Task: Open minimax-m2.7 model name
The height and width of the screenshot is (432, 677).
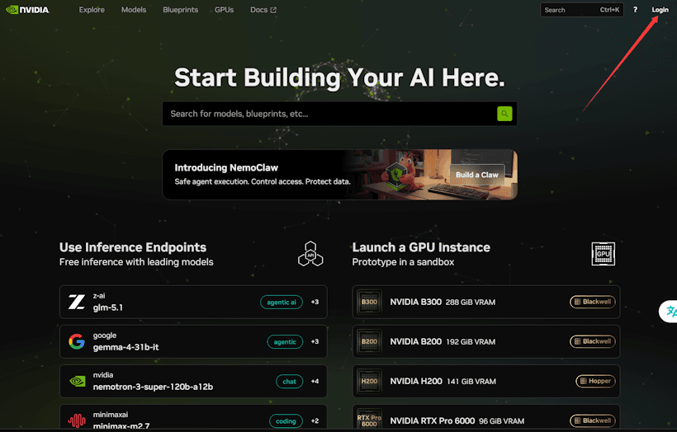Action: [x=121, y=426]
